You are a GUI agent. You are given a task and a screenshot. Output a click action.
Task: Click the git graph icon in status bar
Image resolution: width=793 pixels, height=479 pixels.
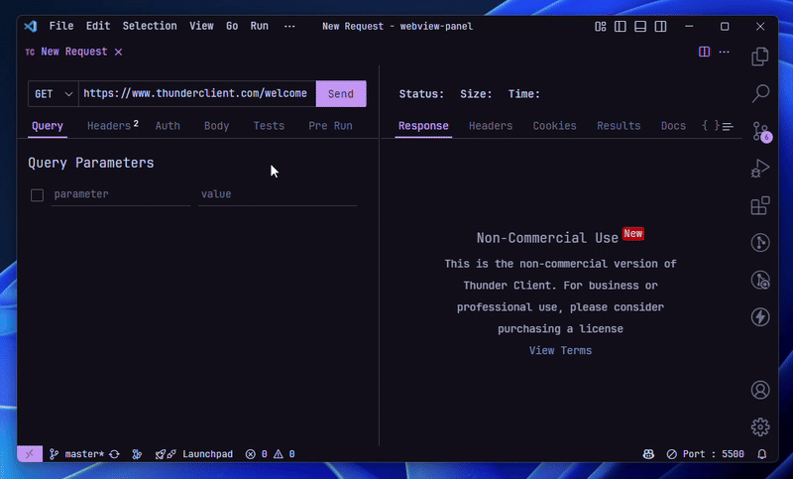137,453
